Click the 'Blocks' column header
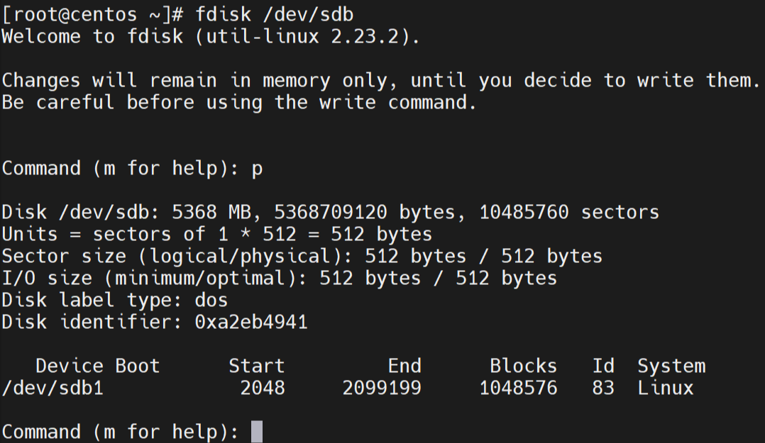765x443 pixels. (523, 366)
